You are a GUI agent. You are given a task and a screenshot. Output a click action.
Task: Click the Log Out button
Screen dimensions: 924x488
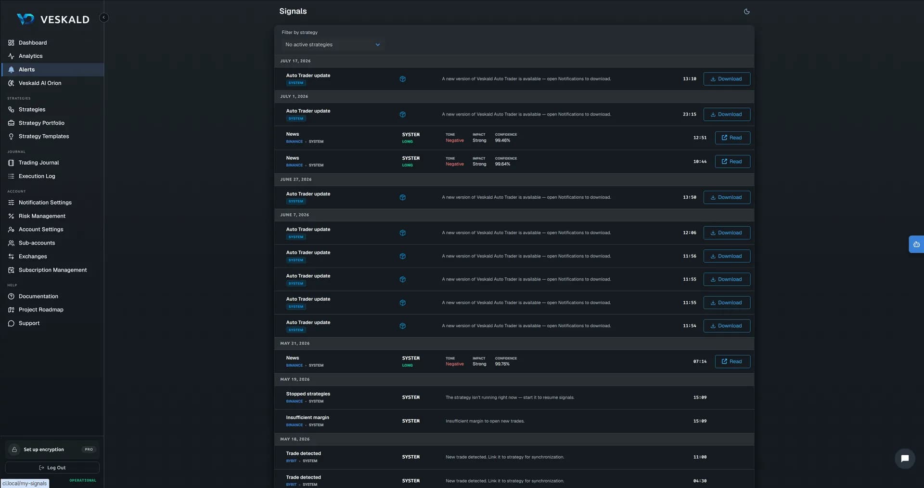pos(52,468)
